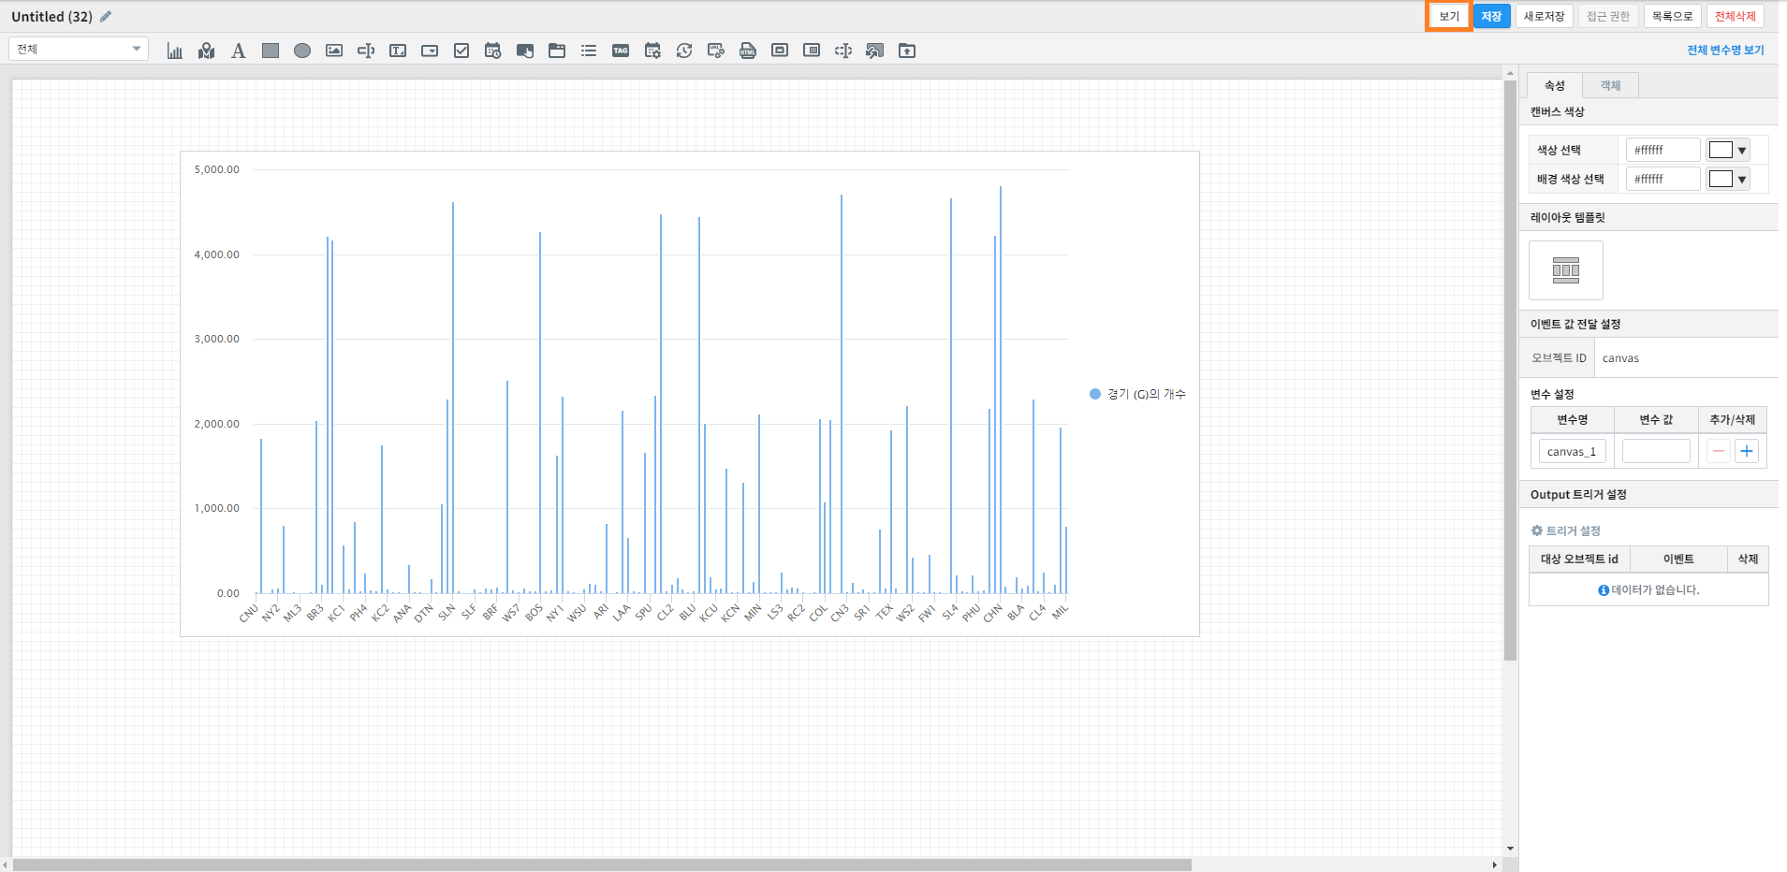
Task: Add a text box object
Action: tap(398, 51)
